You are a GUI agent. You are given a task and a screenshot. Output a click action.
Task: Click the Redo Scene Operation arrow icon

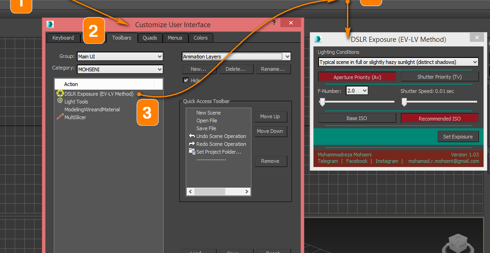click(x=192, y=144)
